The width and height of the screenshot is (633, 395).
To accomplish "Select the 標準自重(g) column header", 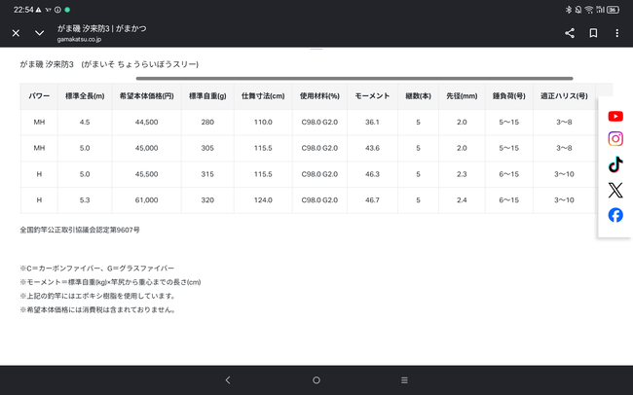I will [207, 96].
